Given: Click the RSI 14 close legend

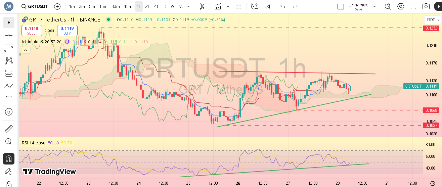Looking at the screenshot, I should pos(34,143).
